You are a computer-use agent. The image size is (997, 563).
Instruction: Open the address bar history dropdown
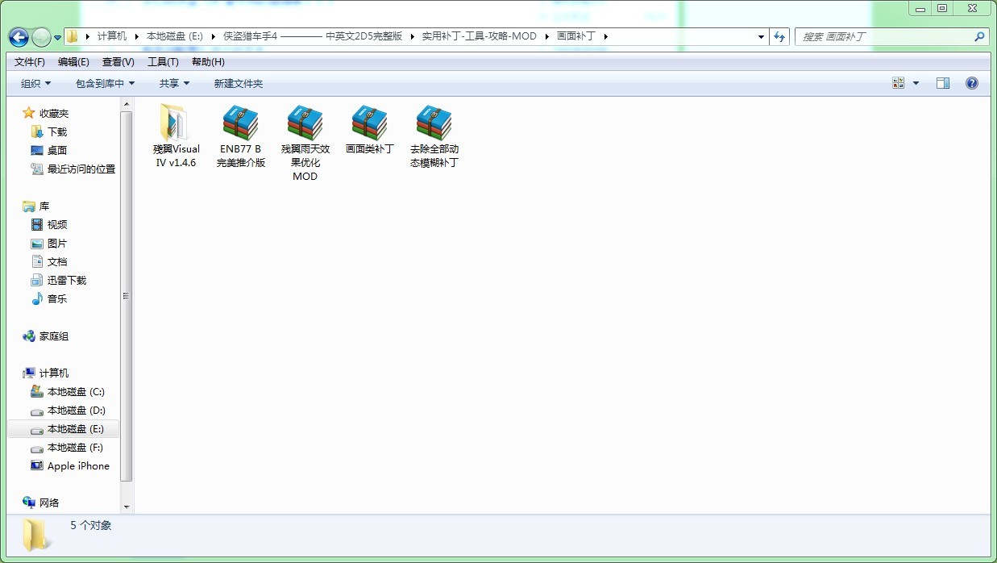click(762, 36)
